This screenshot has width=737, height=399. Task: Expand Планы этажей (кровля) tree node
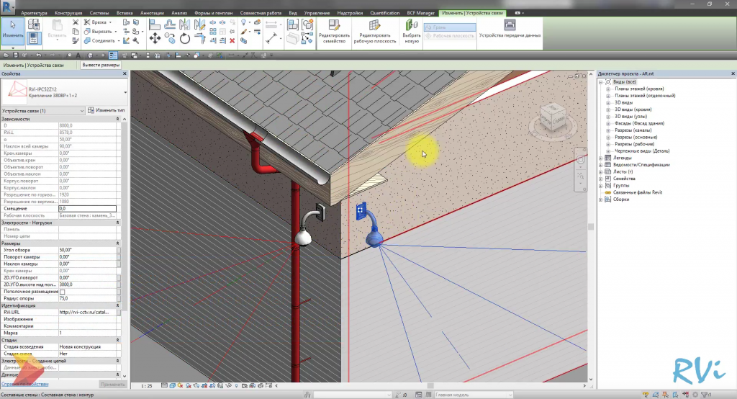[608, 89]
